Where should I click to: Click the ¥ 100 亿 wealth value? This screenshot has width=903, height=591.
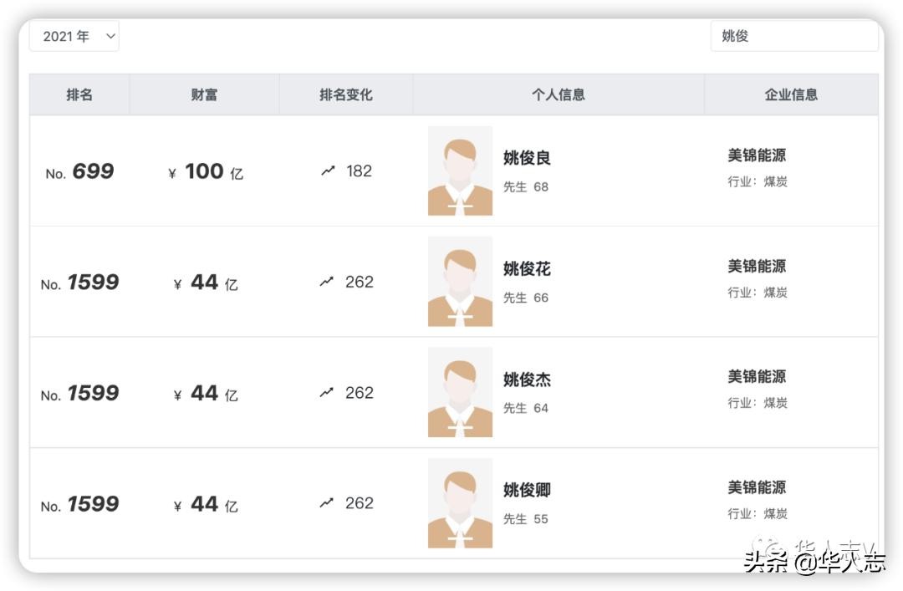[205, 172]
